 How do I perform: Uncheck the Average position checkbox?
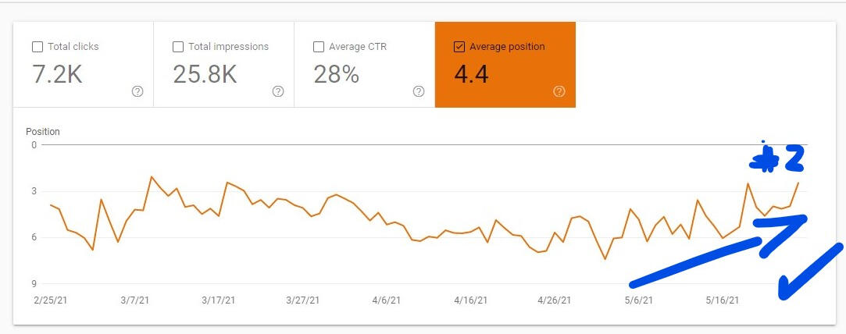coord(459,47)
